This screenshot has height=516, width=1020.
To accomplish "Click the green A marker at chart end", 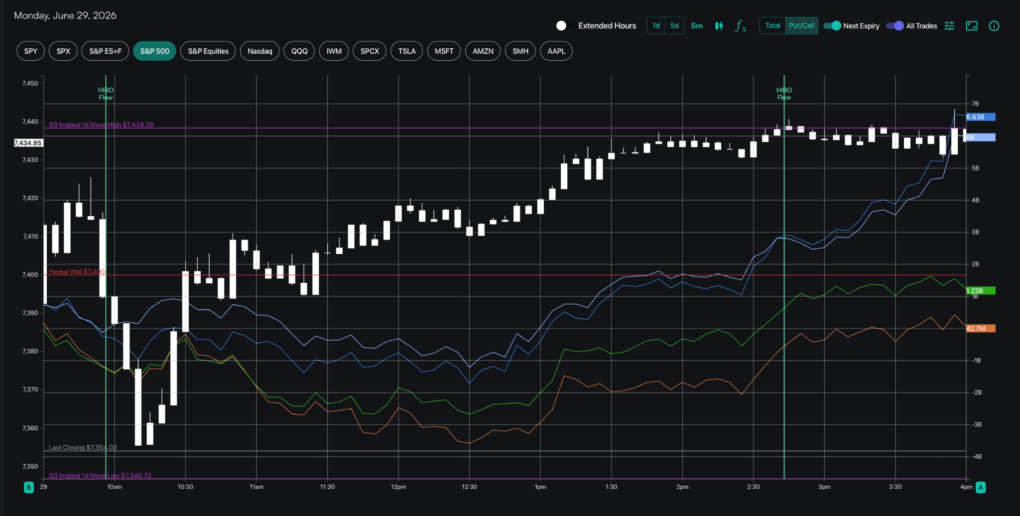I will (981, 487).
